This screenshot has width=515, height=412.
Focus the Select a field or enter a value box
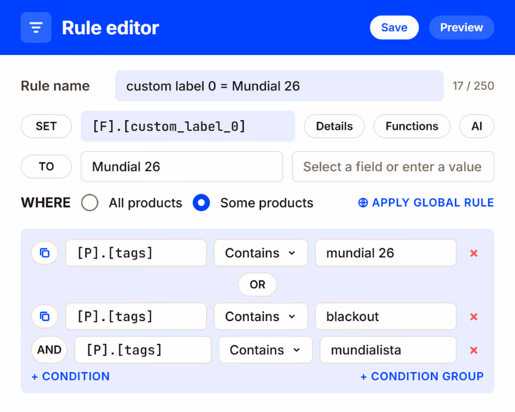point(393,167)
